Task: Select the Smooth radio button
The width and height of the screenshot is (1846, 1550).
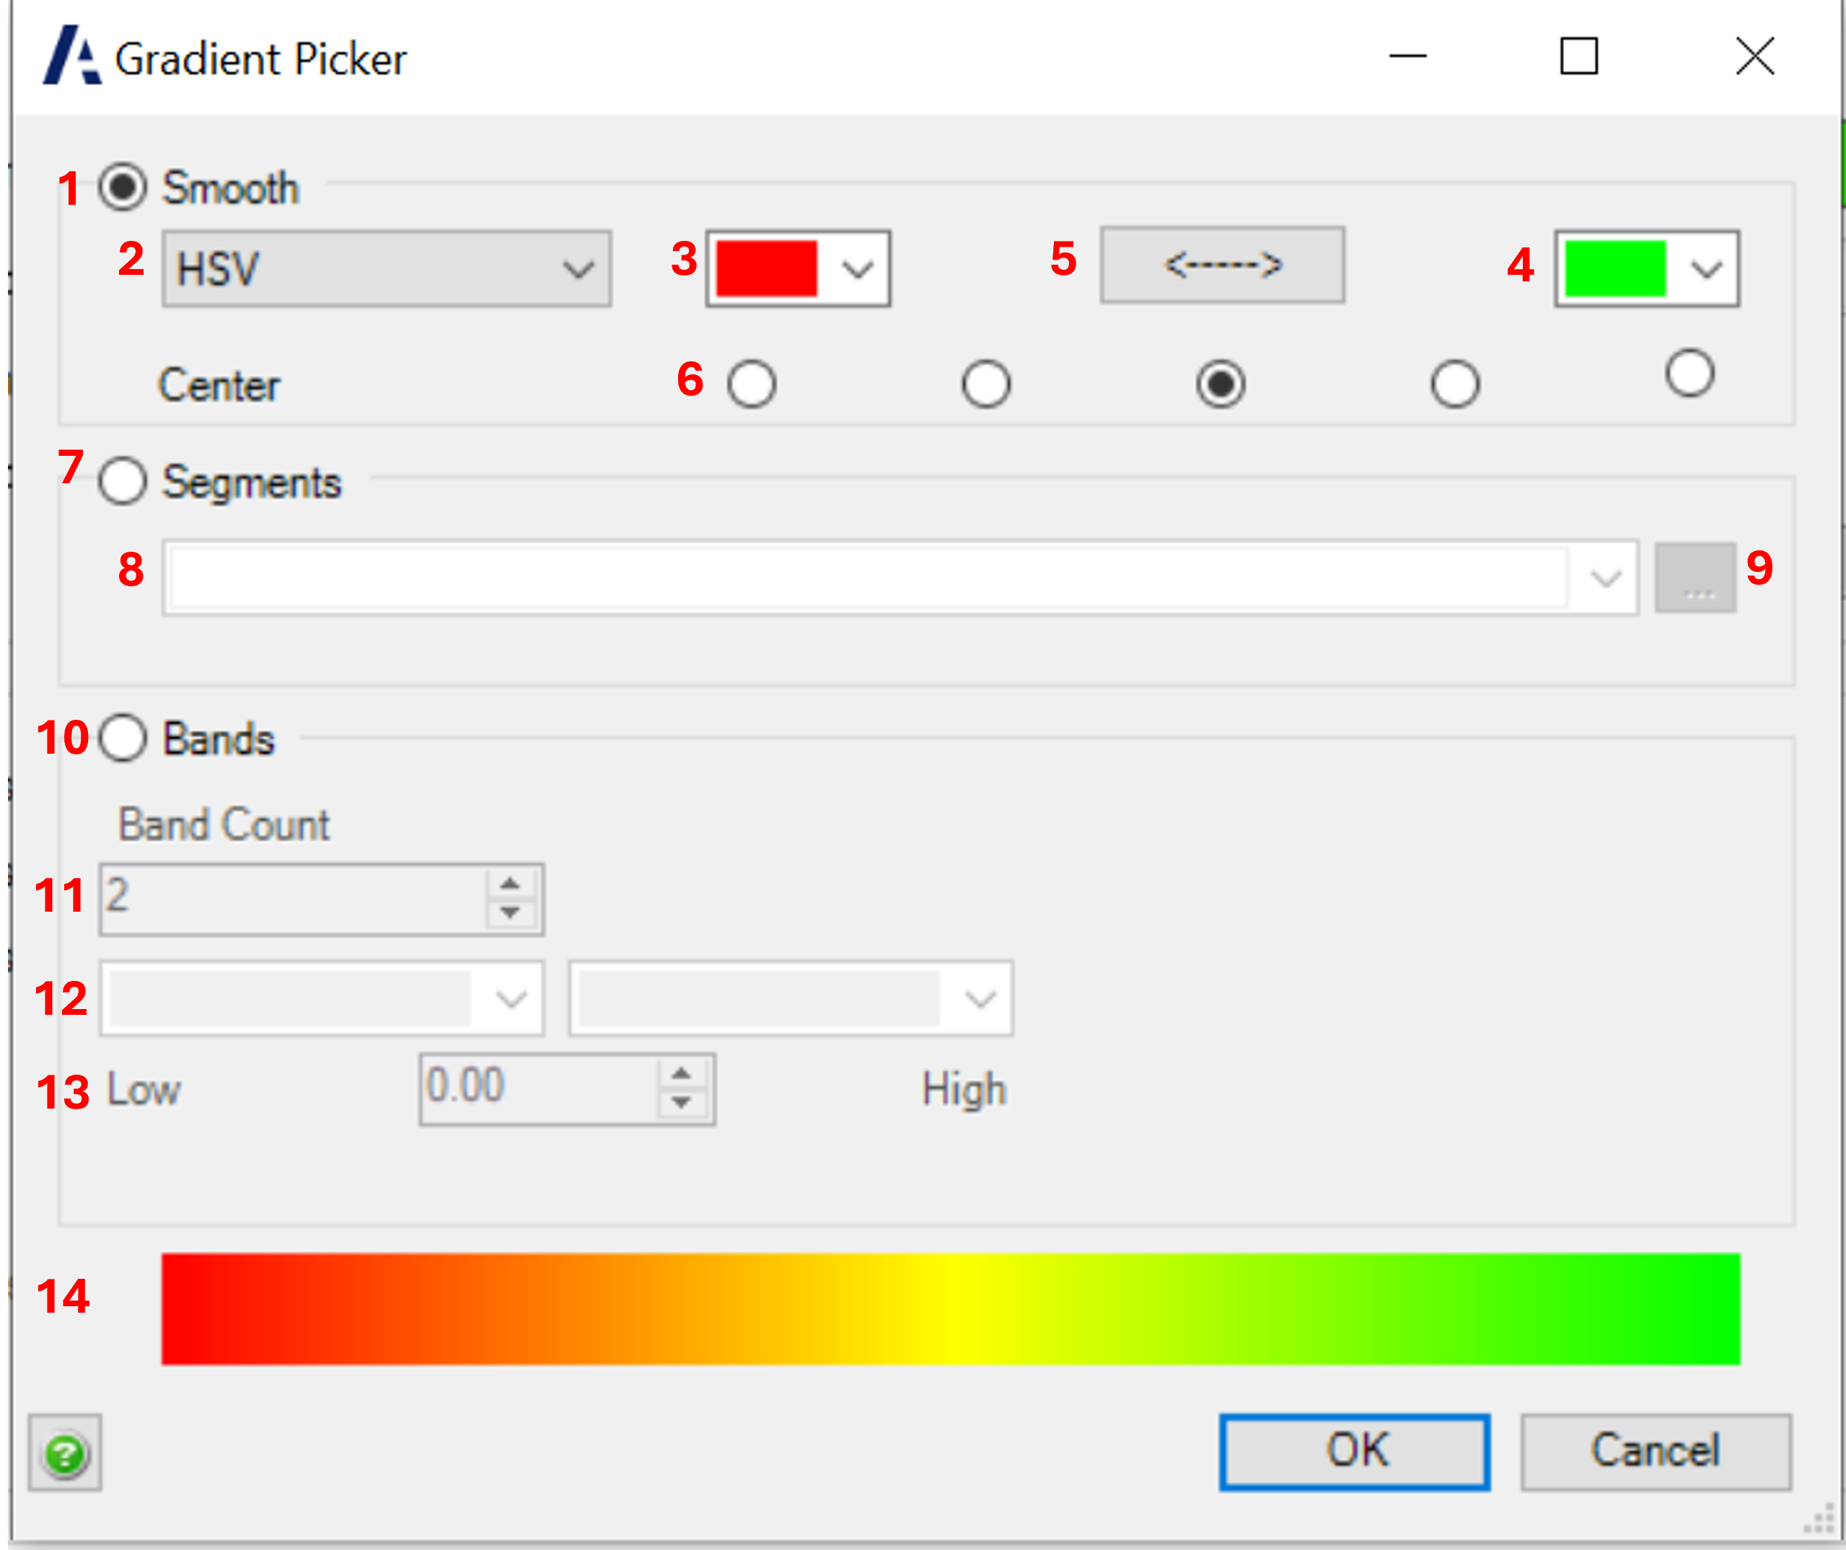Action: tap(122, 187)
